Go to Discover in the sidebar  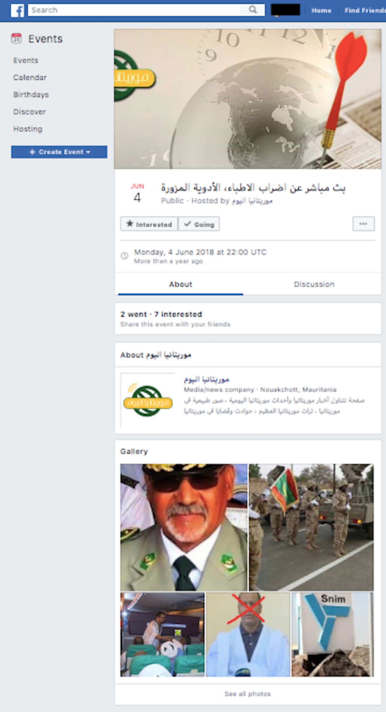click(29, 112)
